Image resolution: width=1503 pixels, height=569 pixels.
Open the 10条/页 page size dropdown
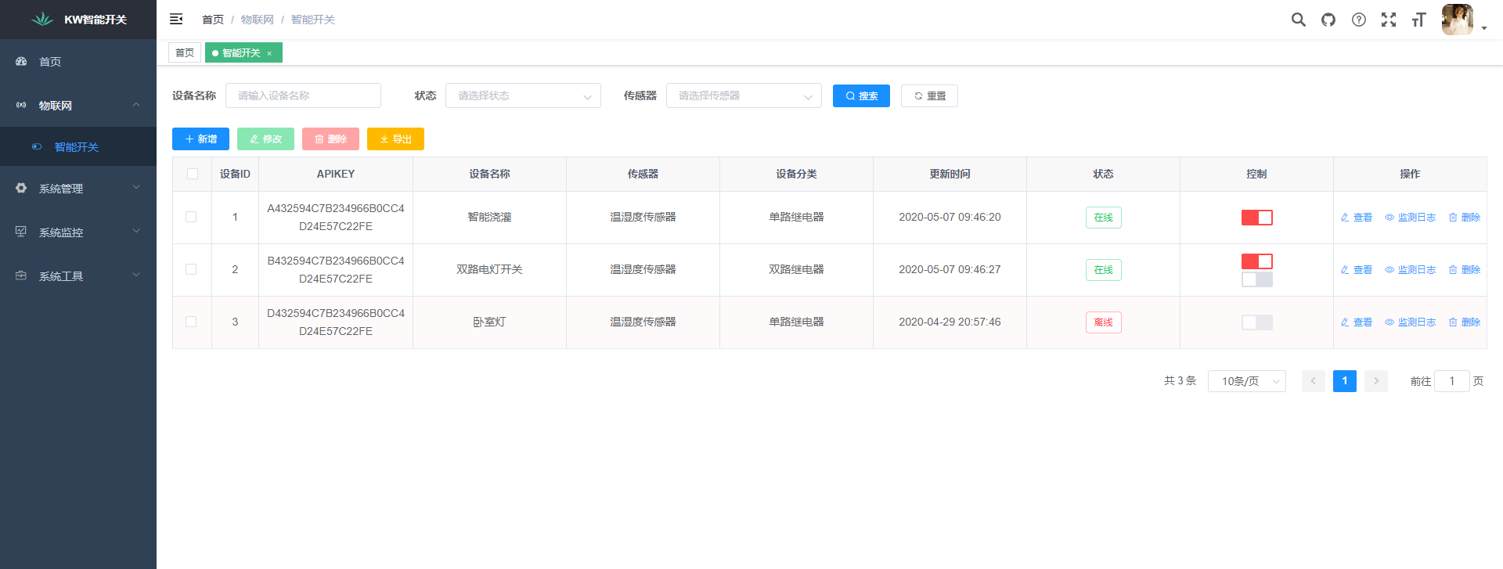point(1246,381)
